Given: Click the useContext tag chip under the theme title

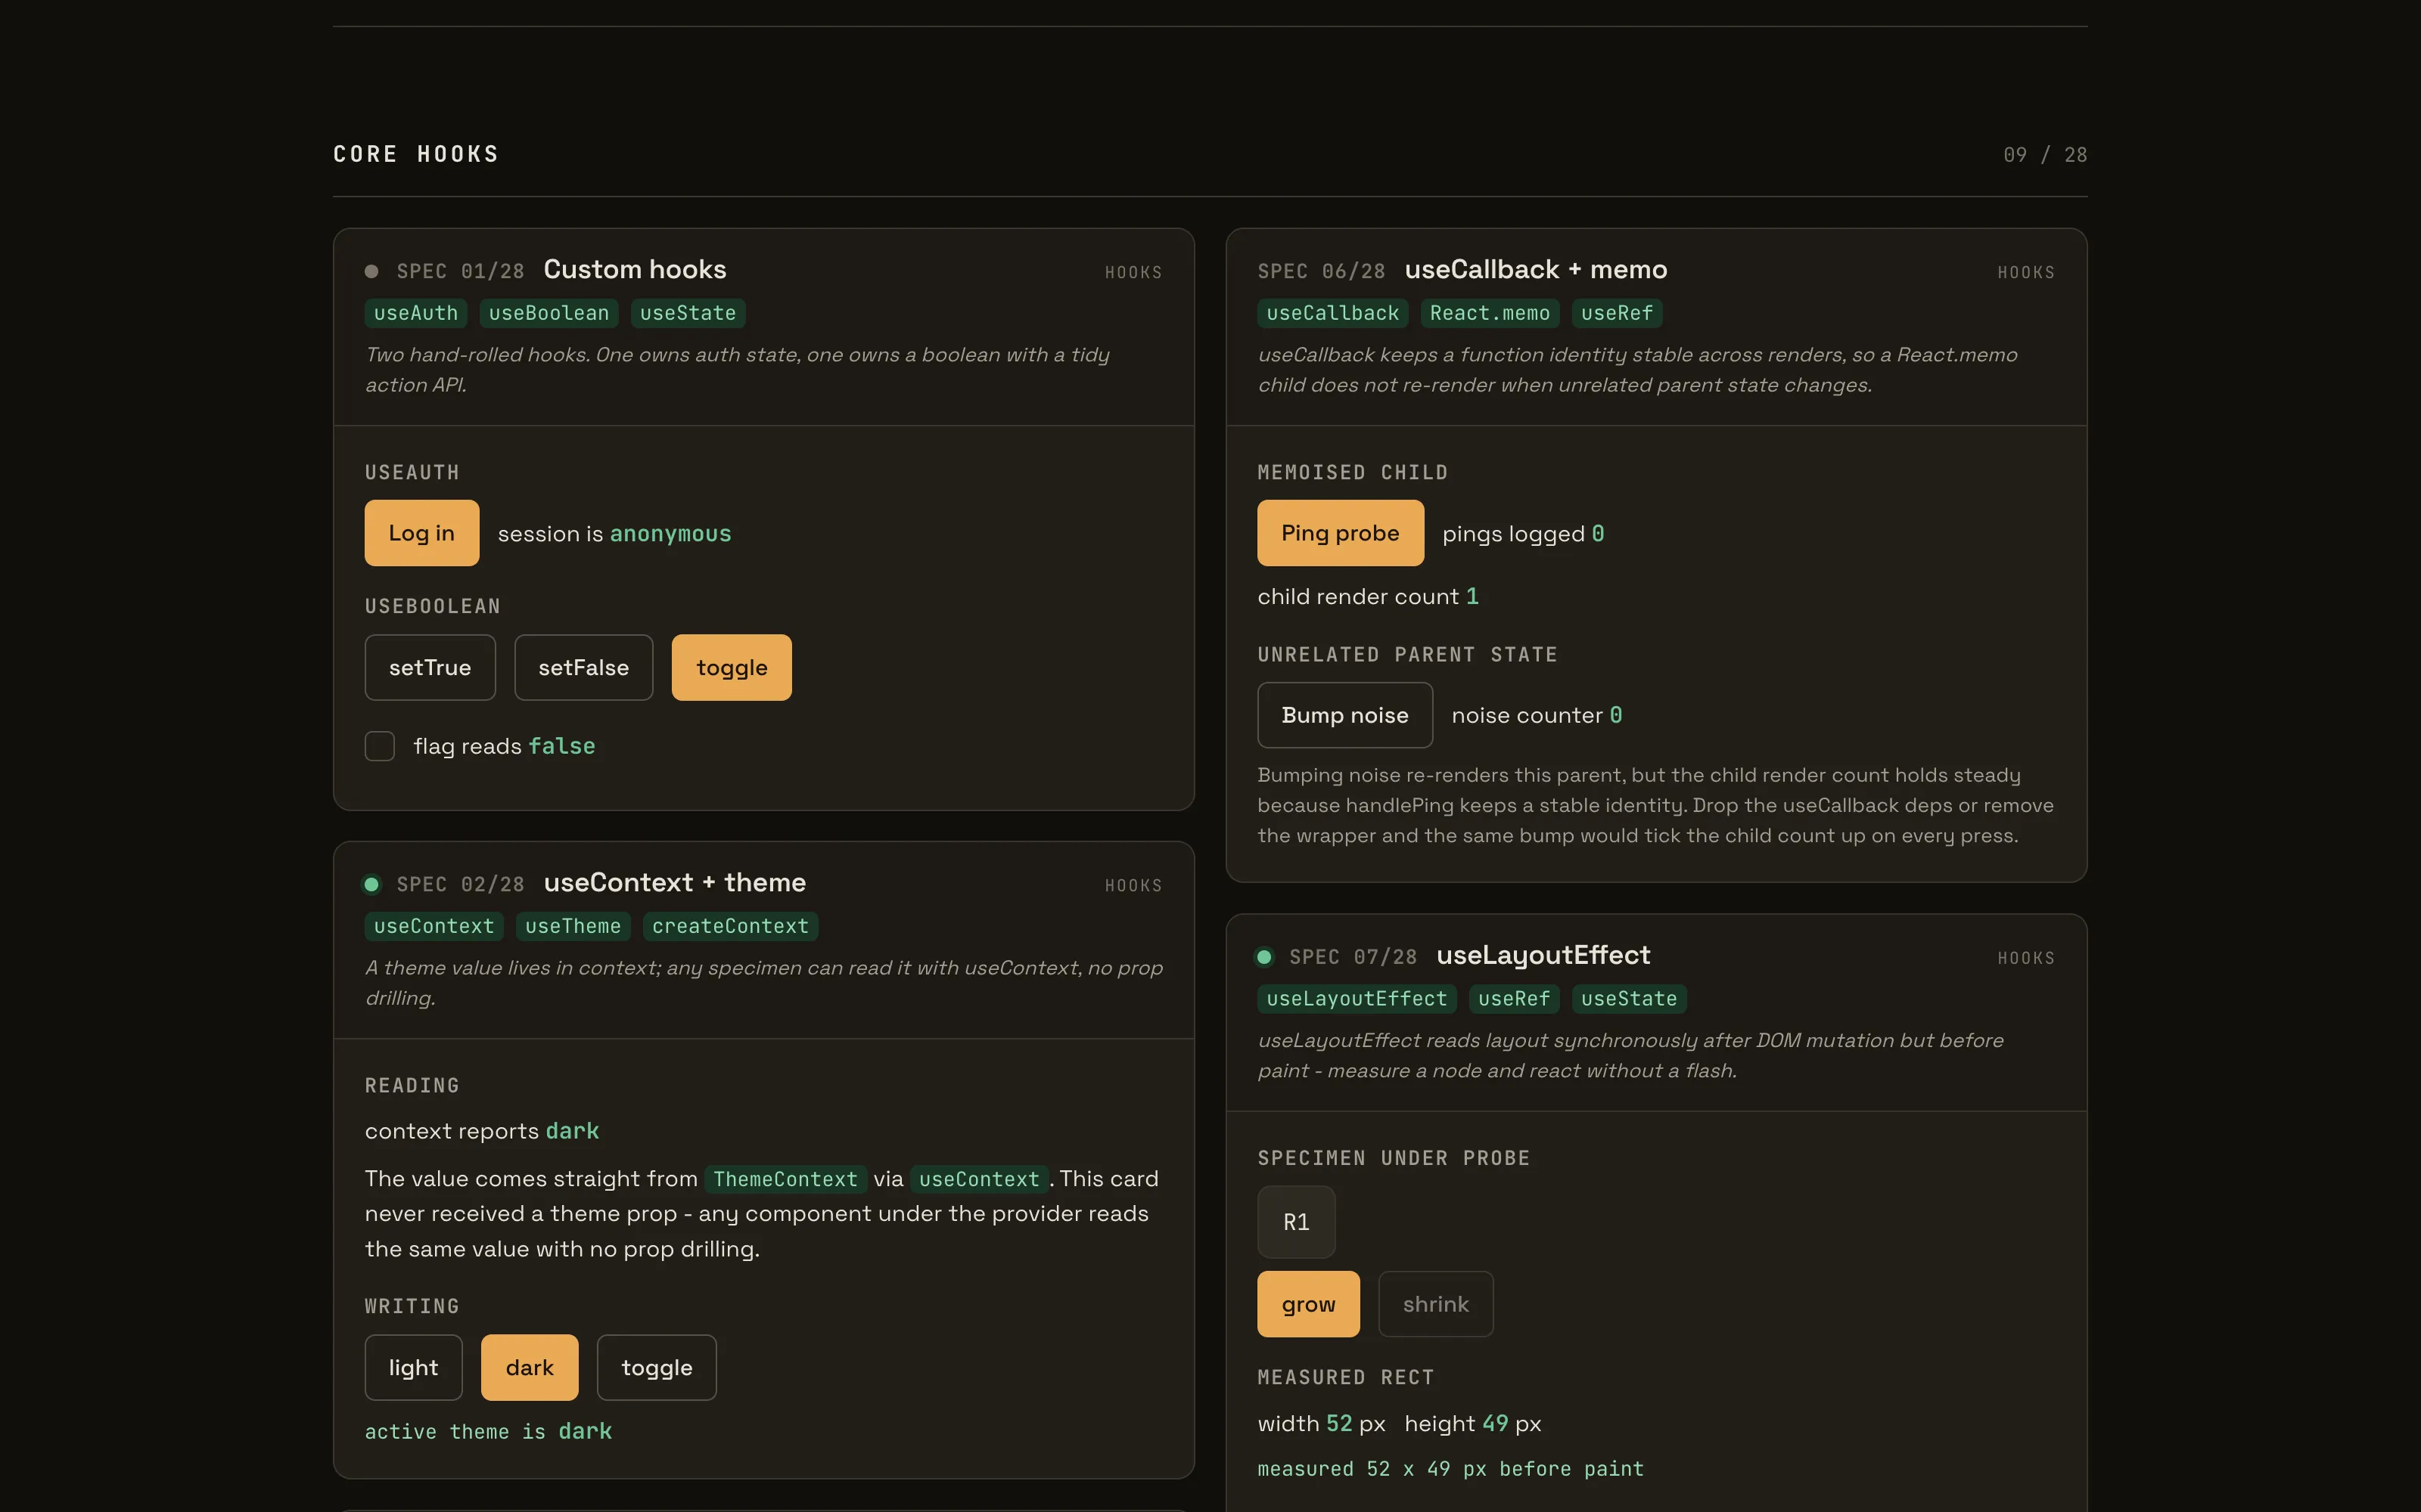Looking at the screenshot, I should click(x=434, y=926).
